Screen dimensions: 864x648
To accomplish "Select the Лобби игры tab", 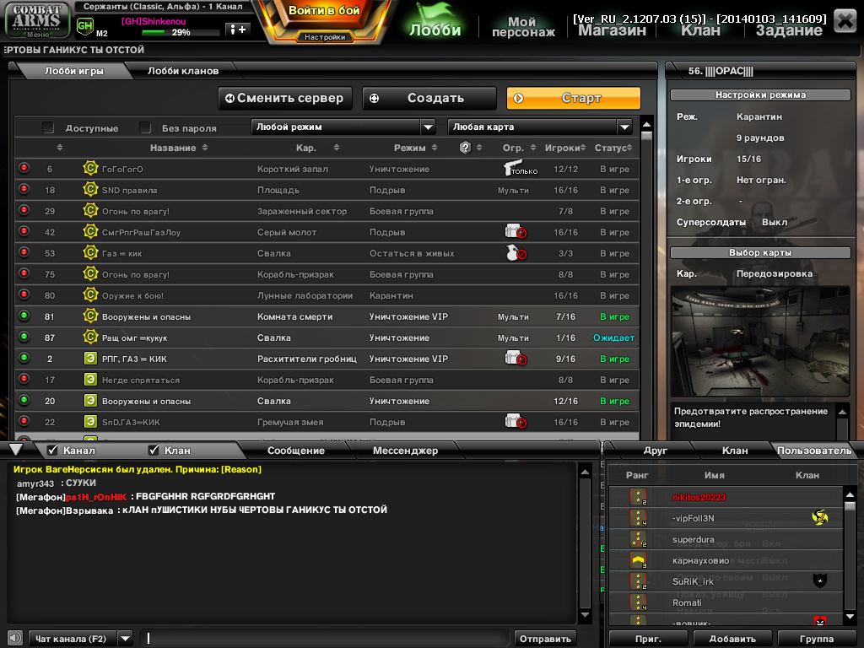I will pos(74,71).
